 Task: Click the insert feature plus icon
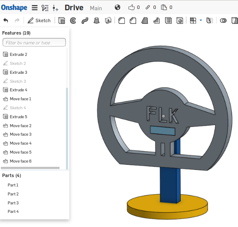pyautogui.click(x=55, y=8)
